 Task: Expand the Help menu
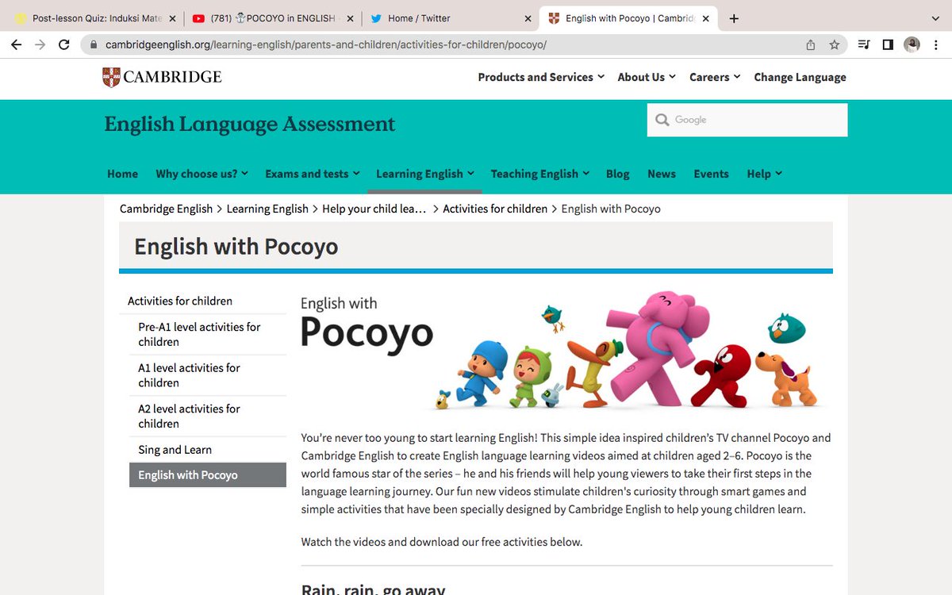(765, 174)
